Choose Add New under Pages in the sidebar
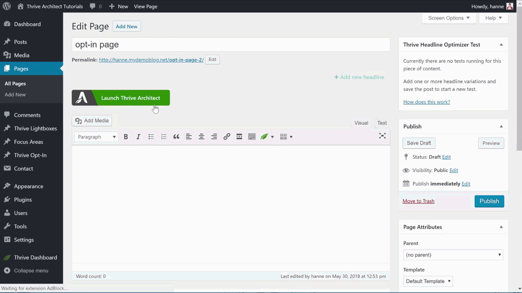The width and height of the screenshot is (522, 293). point(15,94)
